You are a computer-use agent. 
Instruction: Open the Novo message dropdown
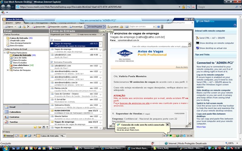coord(15,27)
